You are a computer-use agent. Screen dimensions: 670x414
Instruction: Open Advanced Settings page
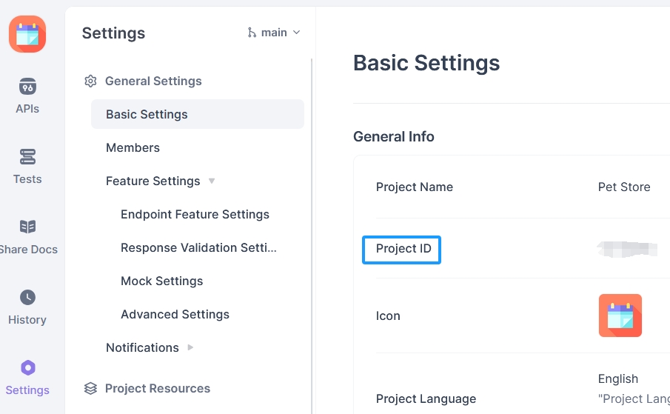click(175, 314)
